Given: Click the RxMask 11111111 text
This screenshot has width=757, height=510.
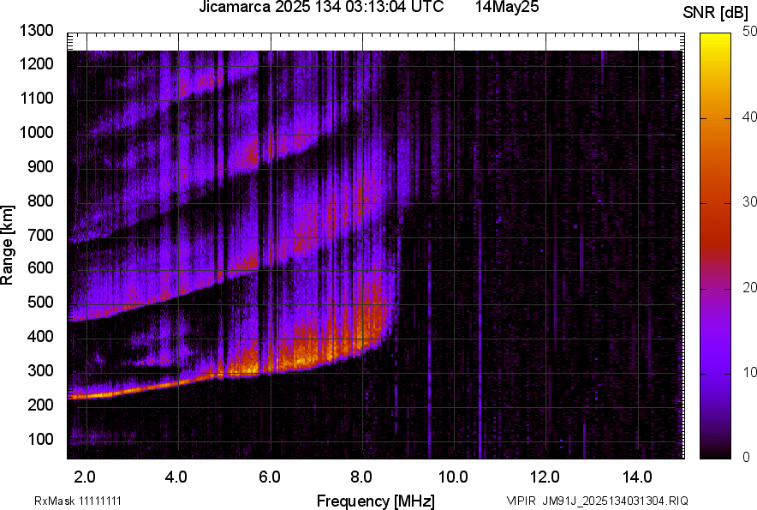Looking at the screenshot, I should pyautogui.click(x=65, y=501).
